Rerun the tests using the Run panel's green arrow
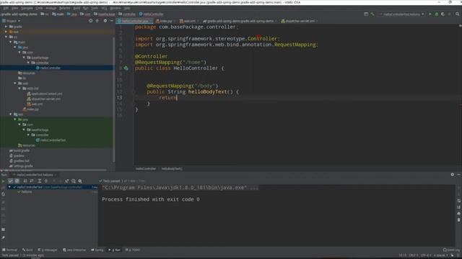 [3, 181]
